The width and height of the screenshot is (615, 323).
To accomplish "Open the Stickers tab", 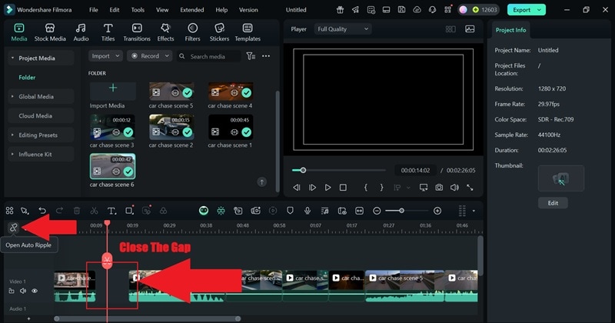I will pyautogui.click(x=219, y=32).
